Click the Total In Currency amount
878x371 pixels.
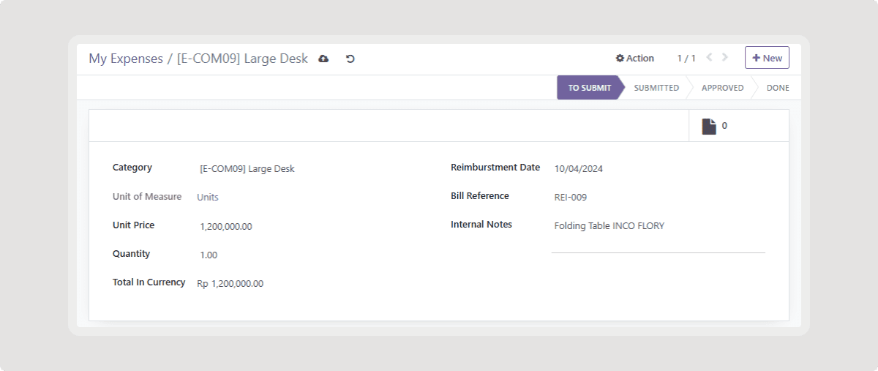[x=230, y=284]
